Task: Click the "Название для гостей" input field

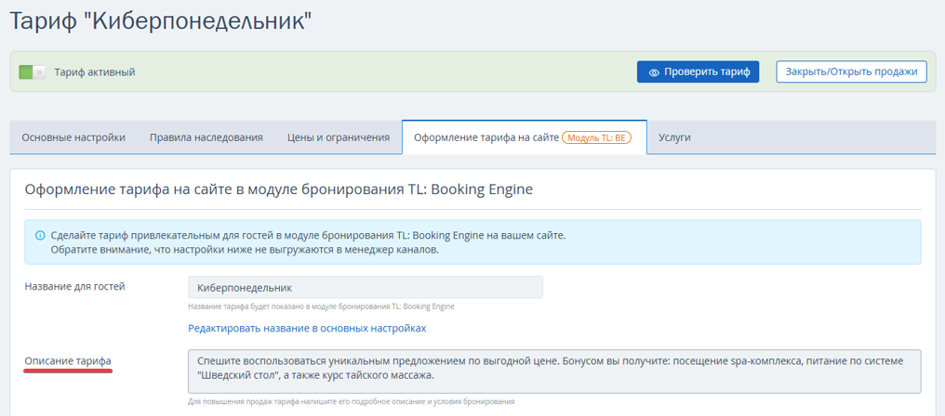Action: tap(365, 288)
